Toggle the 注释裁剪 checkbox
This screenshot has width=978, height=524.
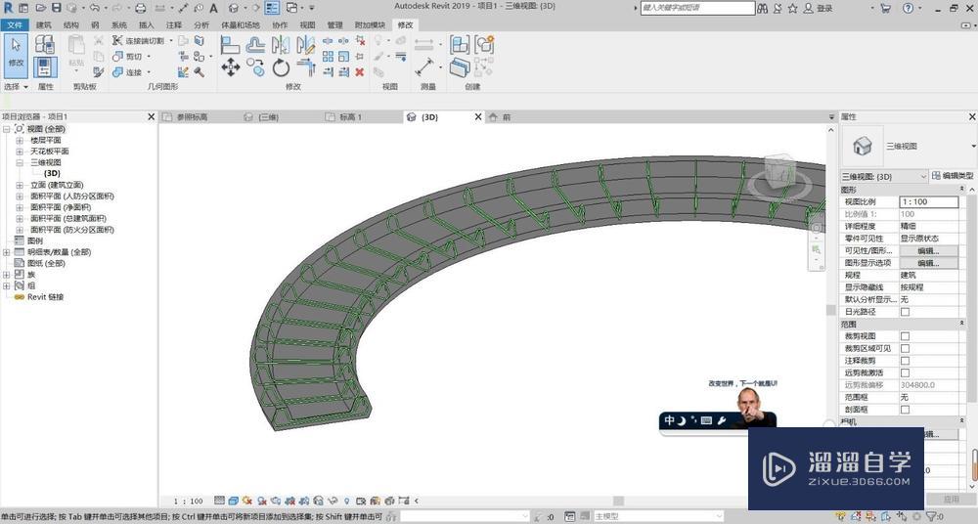click(x=905, y=361)
